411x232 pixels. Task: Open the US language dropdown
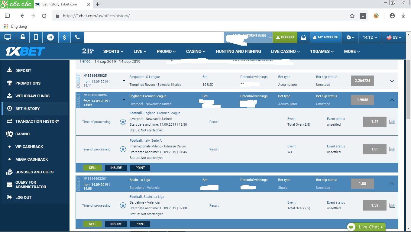[394, 37]
